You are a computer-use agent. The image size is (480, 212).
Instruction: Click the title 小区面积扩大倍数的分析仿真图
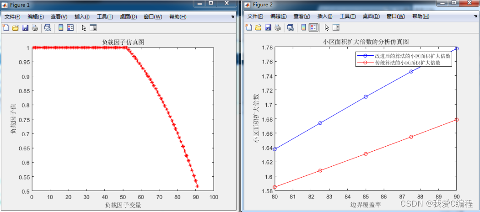coord(366,42)
